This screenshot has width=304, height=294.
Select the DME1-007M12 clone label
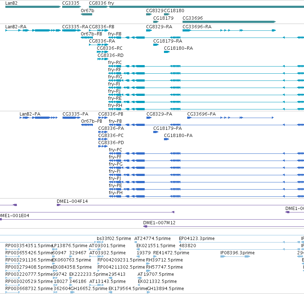159,223
